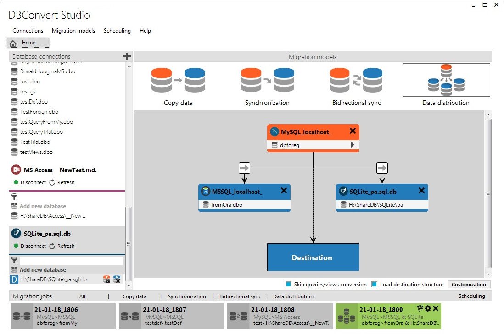The height and width of the screenshot is (334, 504).
Task: Open settings gear on job 21-01-18_1809
Action: tap(428, 308)
